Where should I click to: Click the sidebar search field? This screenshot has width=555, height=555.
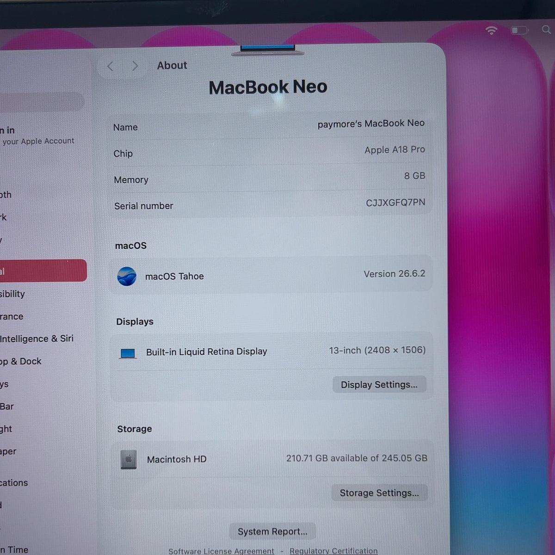(x=42, y=102)
